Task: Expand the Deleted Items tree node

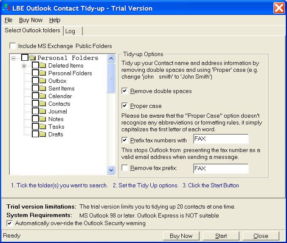Action: click(24, 65)
